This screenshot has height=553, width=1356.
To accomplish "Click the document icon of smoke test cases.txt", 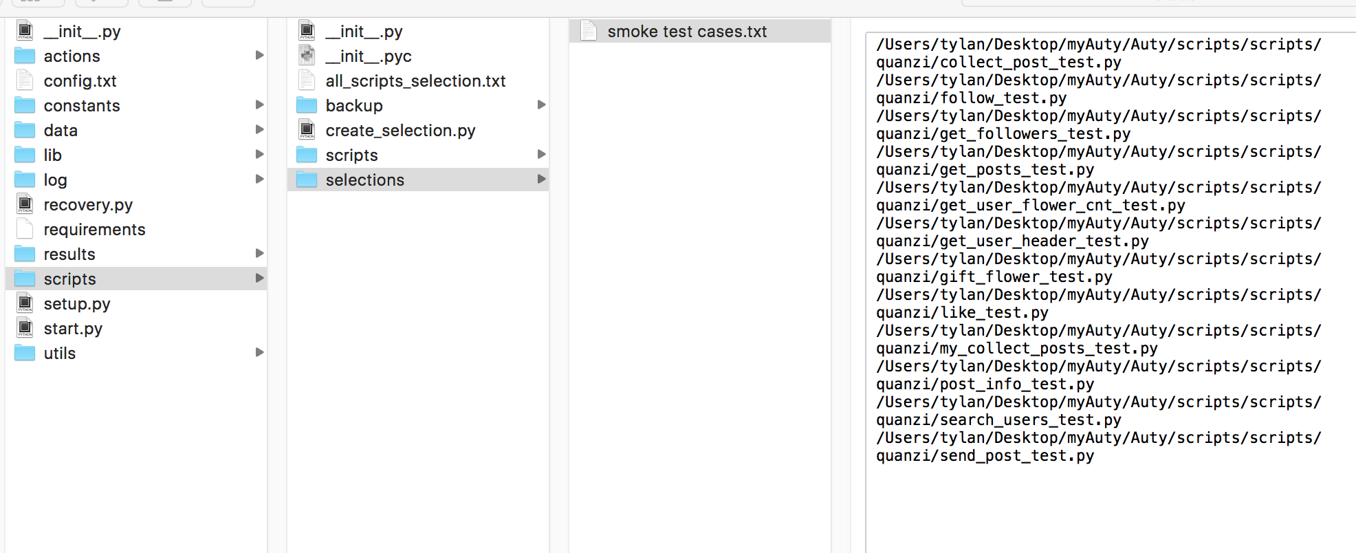I will click(589, 31).
